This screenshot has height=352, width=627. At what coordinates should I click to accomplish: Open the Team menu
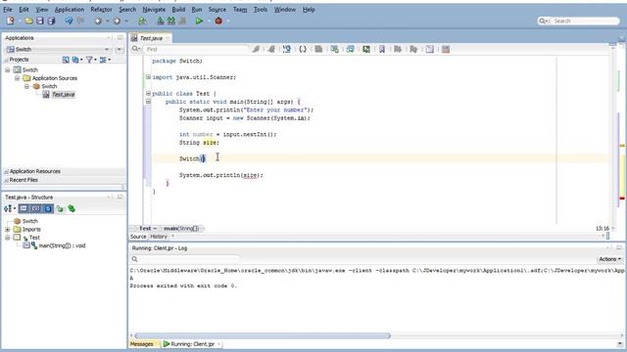coord(240,9)
